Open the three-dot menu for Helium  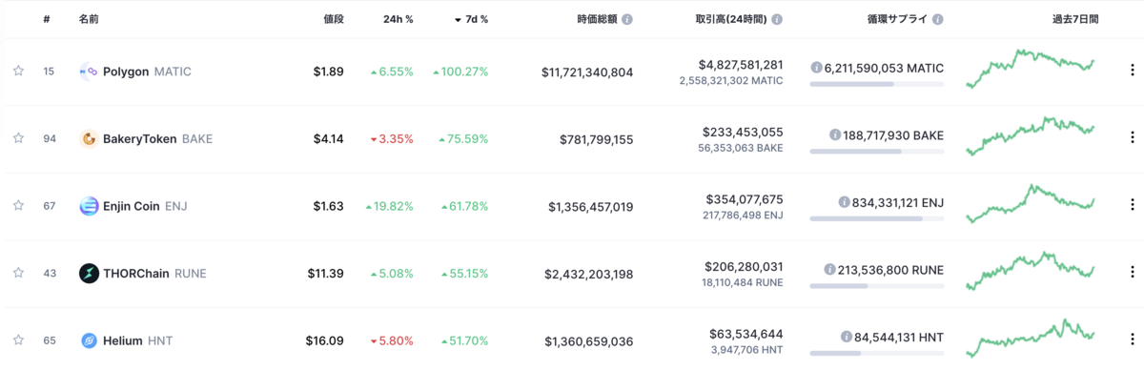[1132, 339]
